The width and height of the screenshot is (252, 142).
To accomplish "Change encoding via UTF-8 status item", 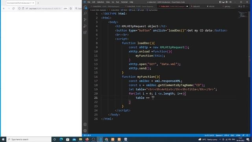I will 226,135.
